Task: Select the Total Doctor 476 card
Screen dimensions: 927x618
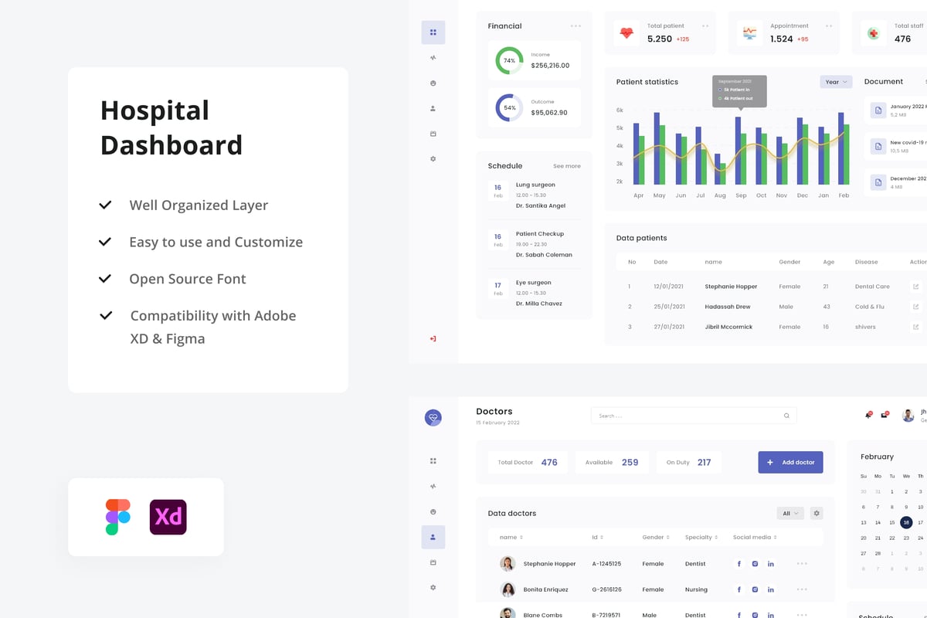Action: tap(528, 462)
